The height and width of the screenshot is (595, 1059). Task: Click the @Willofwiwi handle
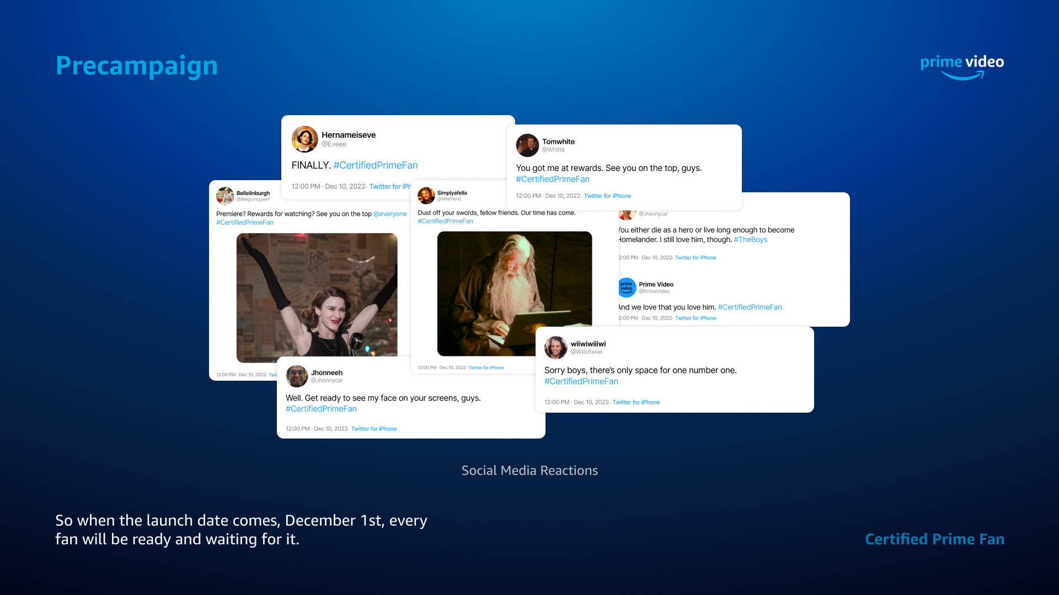click(x=586, y=352)
